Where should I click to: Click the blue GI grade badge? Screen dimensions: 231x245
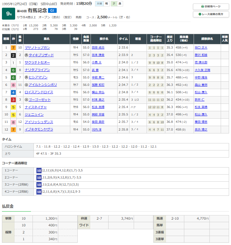pos(52,11)
